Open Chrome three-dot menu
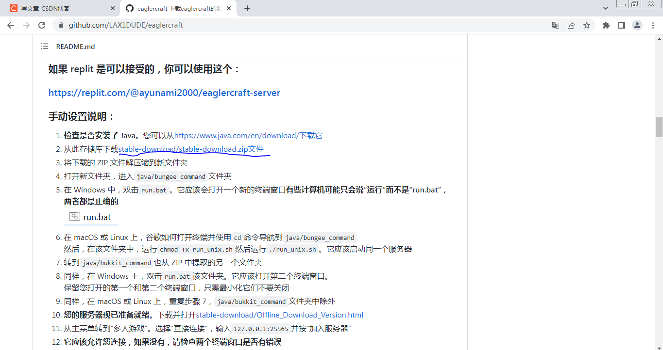Viewport: 663px width, 350px height. (x=653, y=25)
